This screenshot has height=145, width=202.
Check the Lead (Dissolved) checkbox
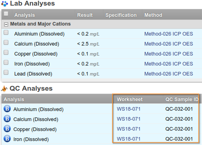[6, 72]
